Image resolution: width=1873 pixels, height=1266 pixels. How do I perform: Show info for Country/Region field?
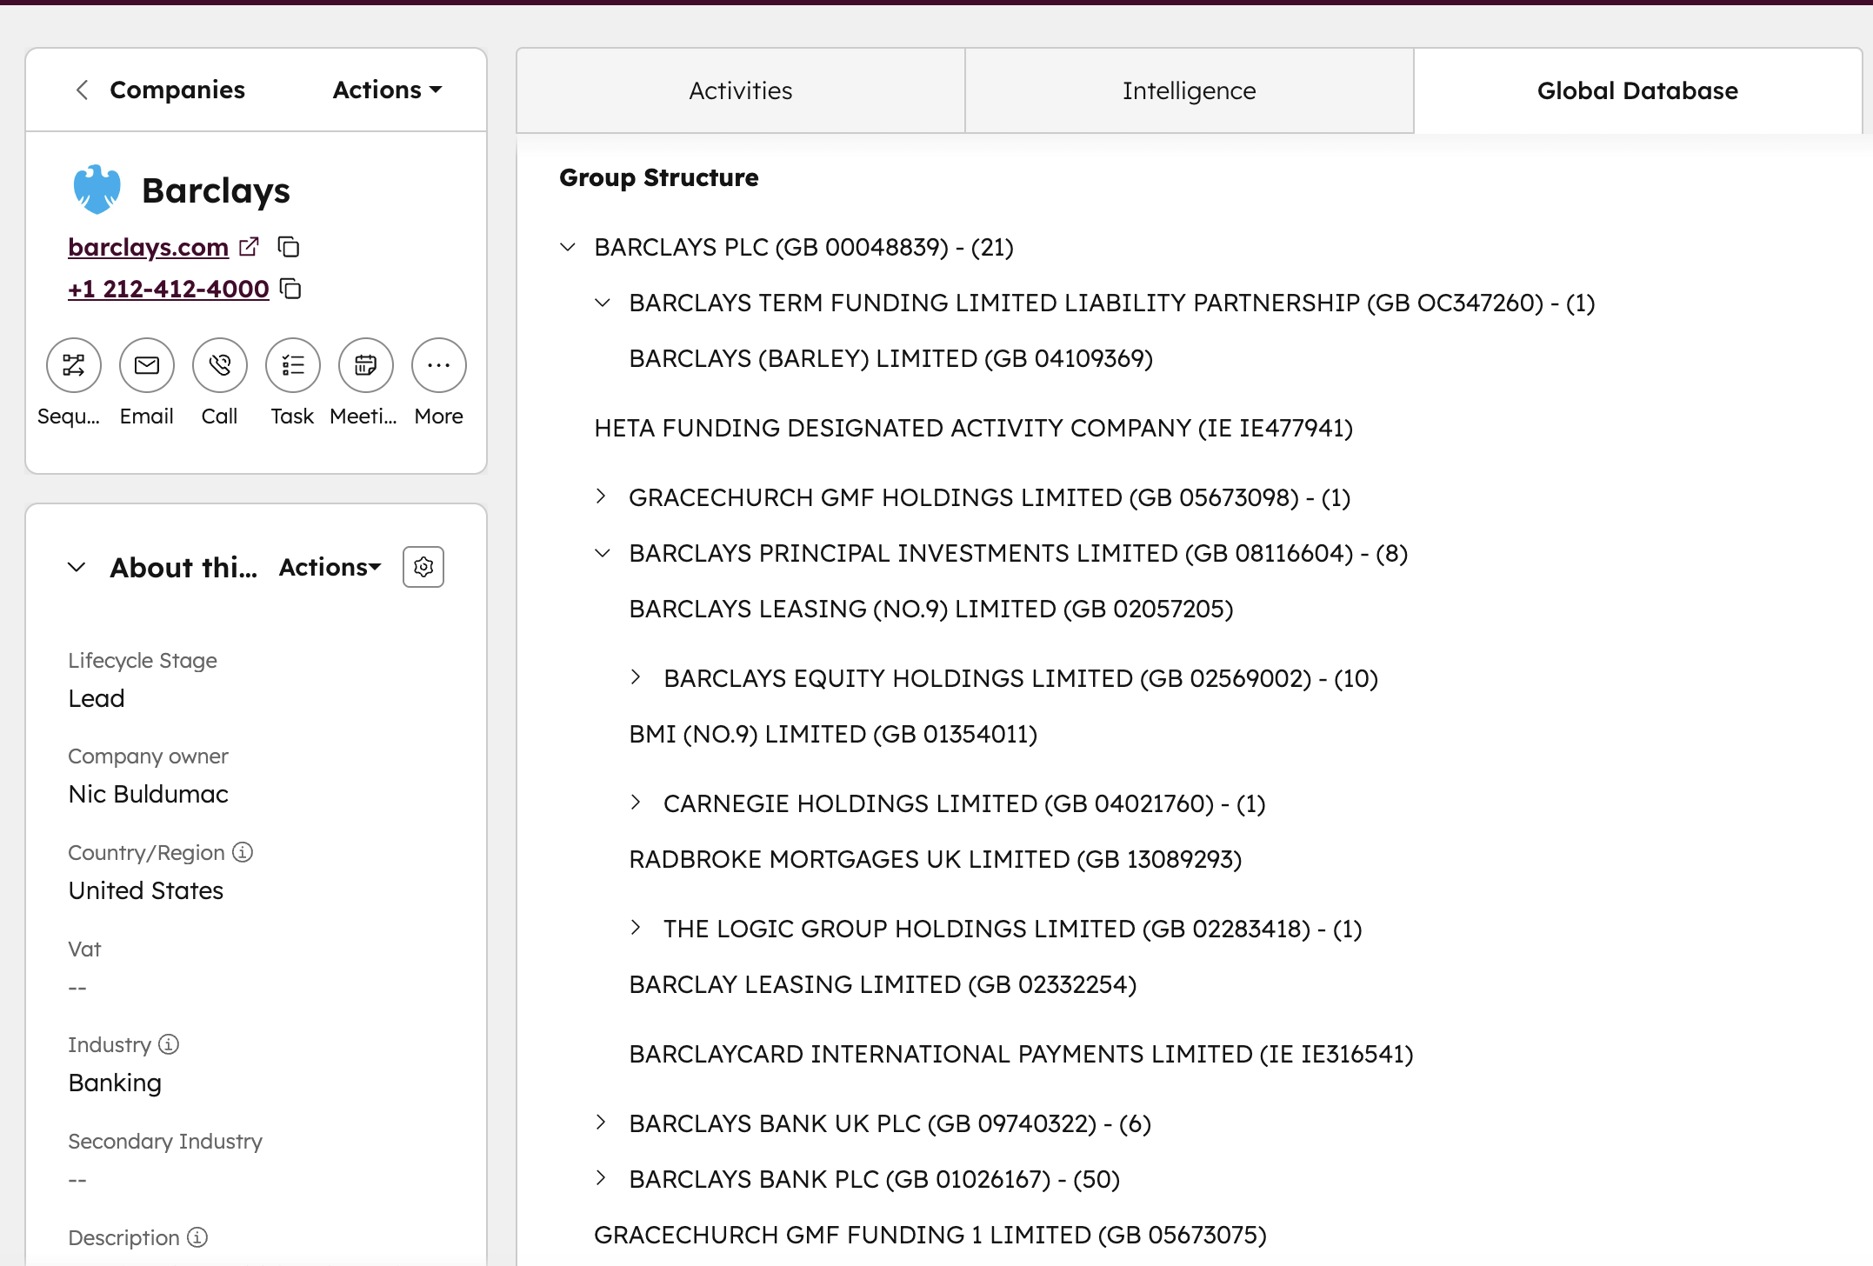(243, 852)
